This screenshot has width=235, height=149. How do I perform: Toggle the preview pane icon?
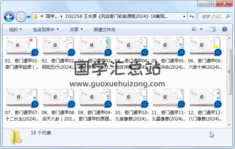pyautogui.click(x=213, y=30)
